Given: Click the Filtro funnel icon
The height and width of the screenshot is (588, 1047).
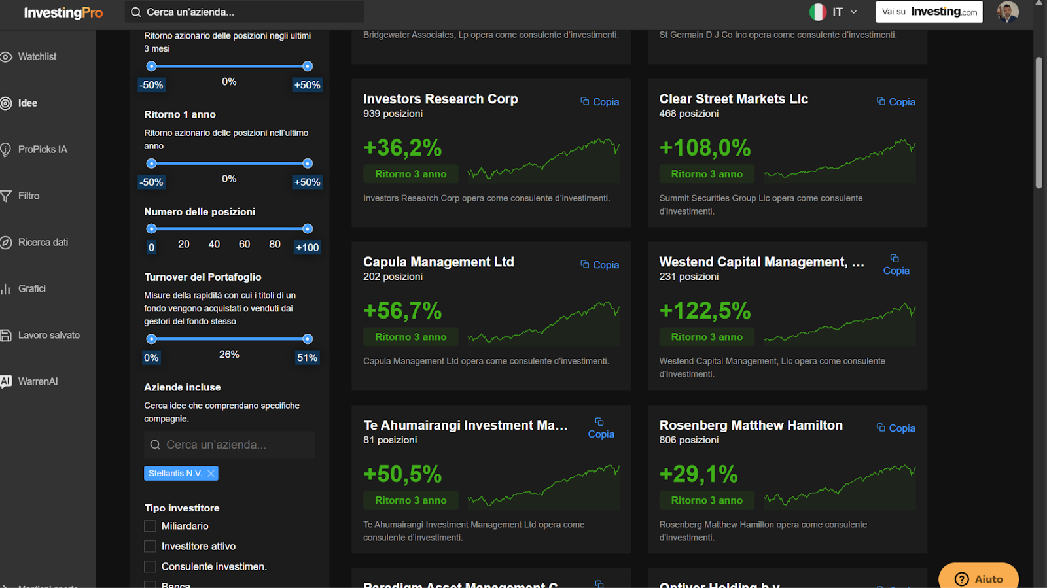Looking at the screenshot, I should [x=6, y=196].
